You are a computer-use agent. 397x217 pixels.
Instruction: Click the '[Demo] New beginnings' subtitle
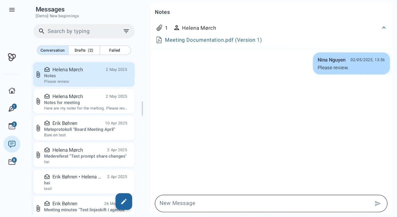click(57, 16)
